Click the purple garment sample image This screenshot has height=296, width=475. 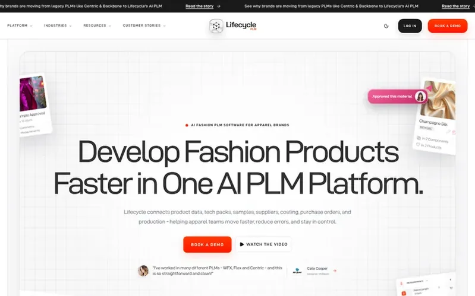point(33,93)
